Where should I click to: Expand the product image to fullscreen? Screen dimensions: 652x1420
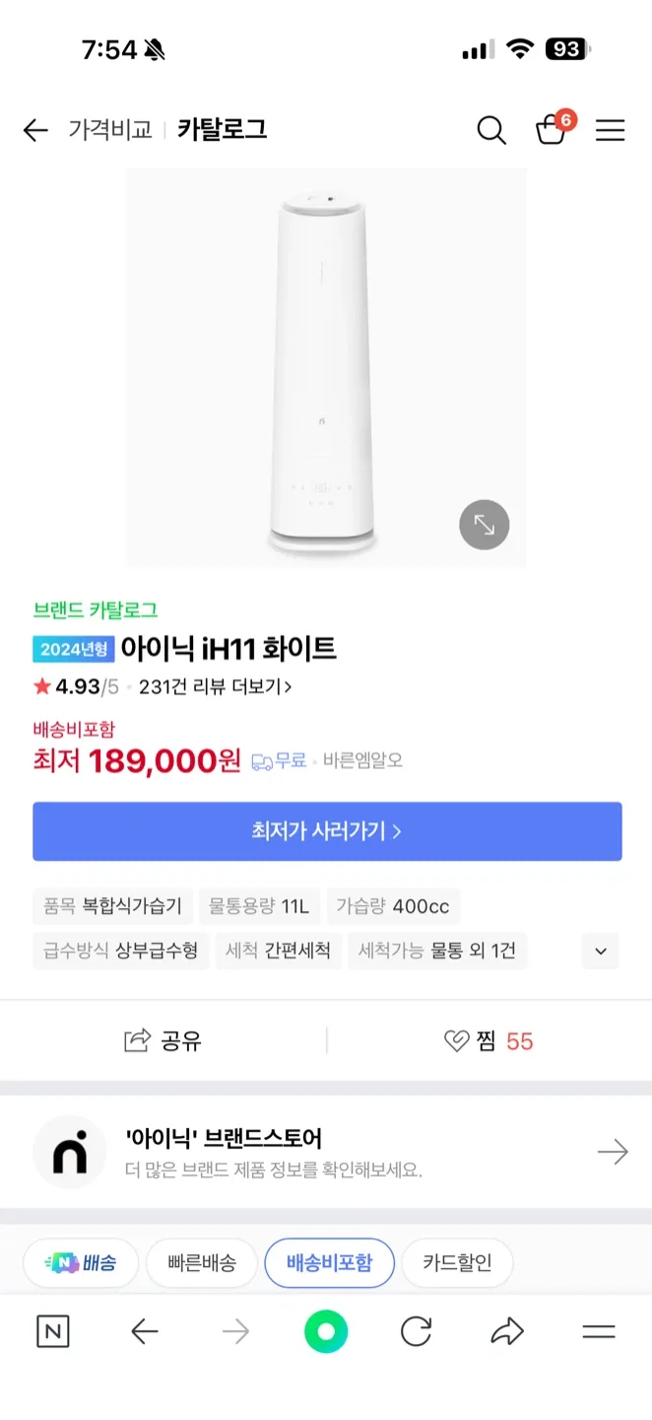click(x=484, y=525)
